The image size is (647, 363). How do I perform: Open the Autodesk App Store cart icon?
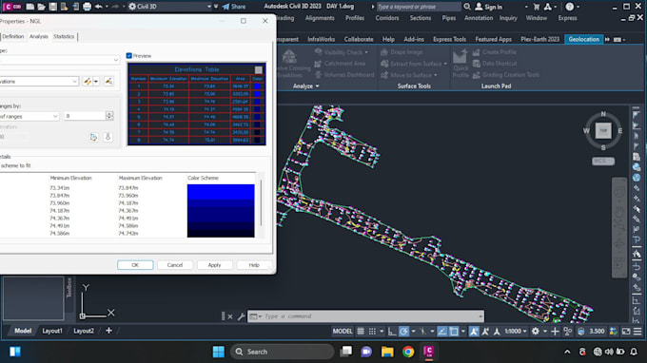[x=537, y=7]
